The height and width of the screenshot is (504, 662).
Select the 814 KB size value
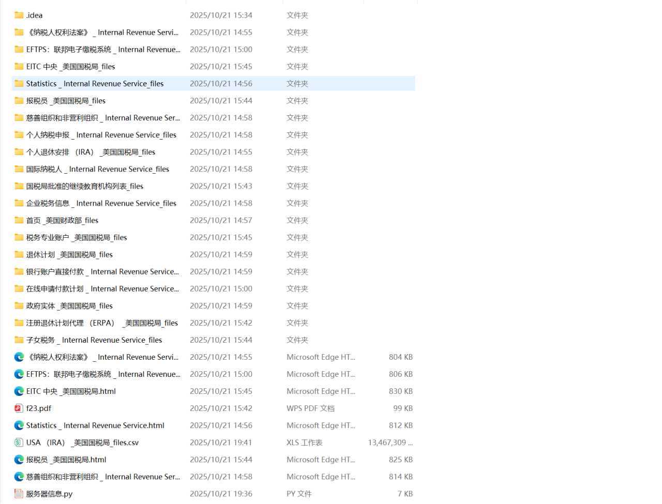pyautogui.click(x=401, y=476)
